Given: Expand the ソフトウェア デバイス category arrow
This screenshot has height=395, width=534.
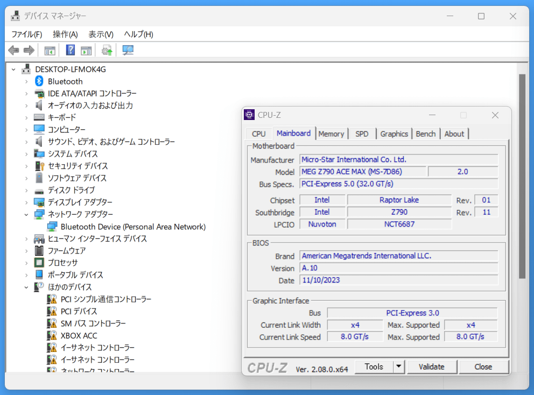Looking at the screenshot, I should tap(26, 178).
